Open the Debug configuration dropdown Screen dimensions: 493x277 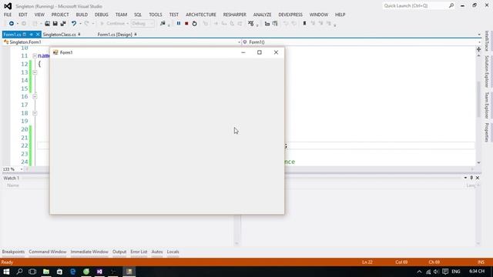tap(143, 24)
